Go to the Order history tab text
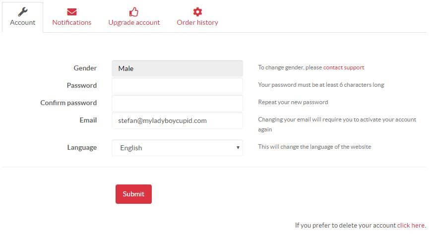This screenshot has width=437, height=240. [x=197, y=23]
